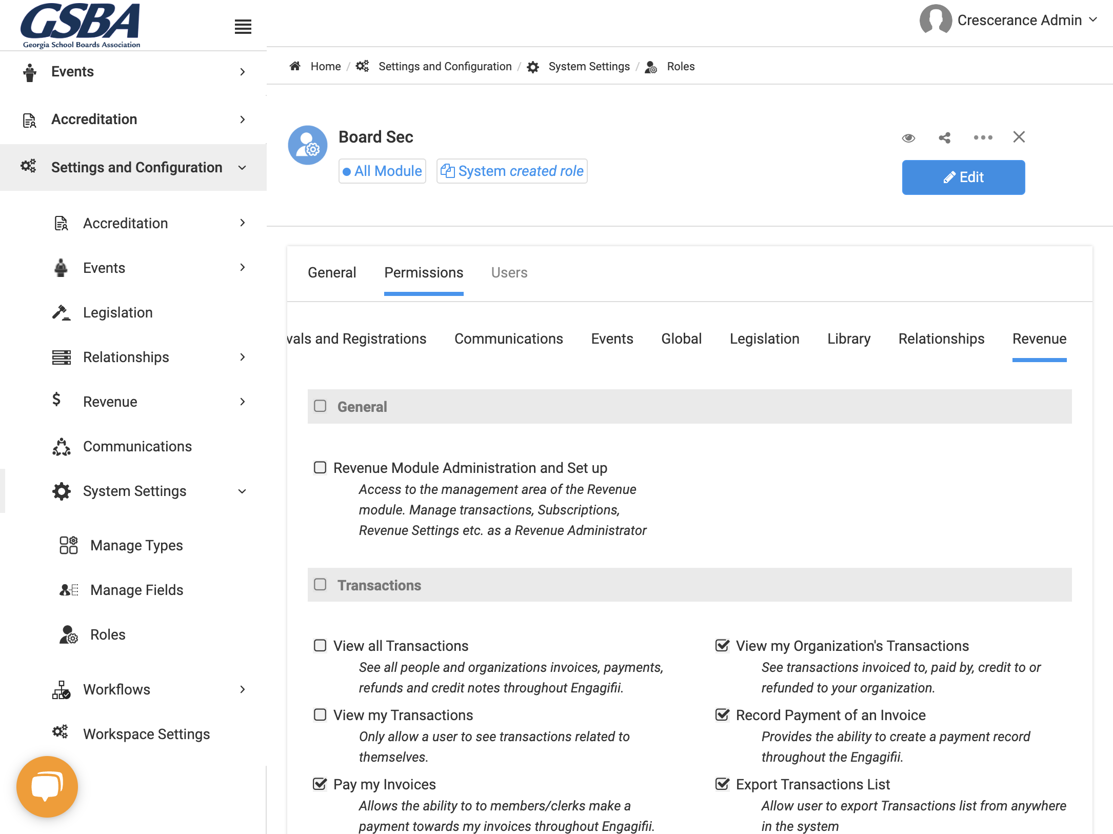Viewport: 1113px width, 834px height.
Task: Click the GSBA logo
Action: (81, 26)
